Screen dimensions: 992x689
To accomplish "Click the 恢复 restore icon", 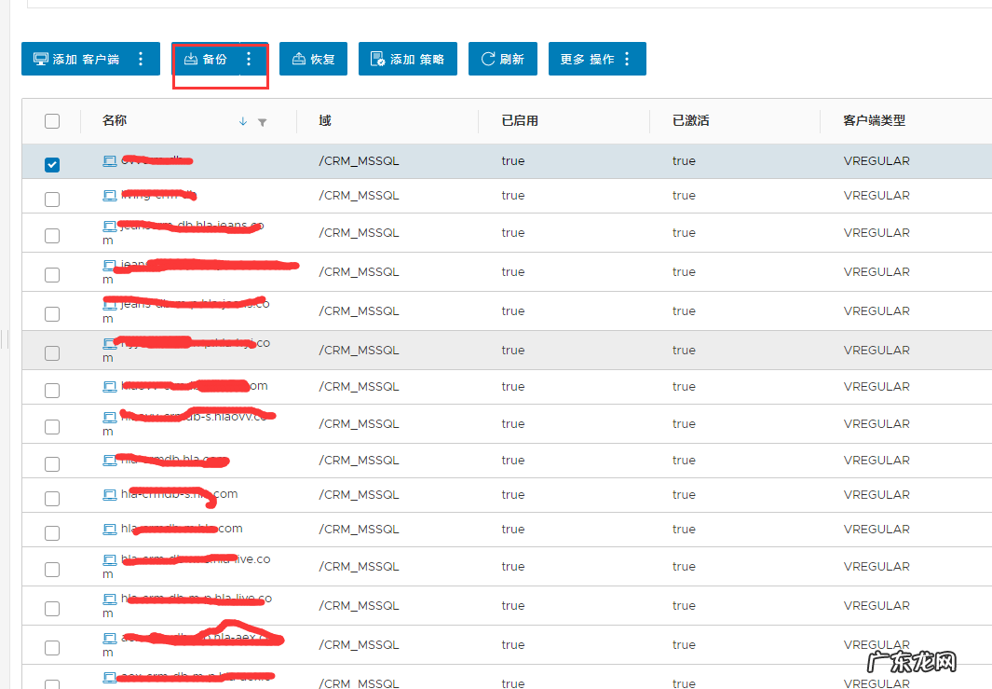I will (299, 59).
